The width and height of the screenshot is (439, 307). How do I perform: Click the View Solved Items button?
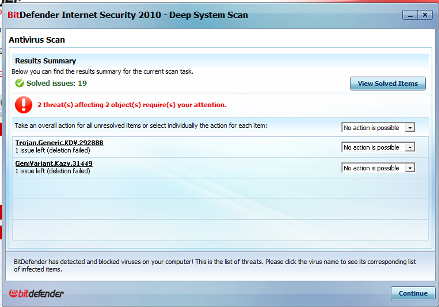[x=388, y=83]
